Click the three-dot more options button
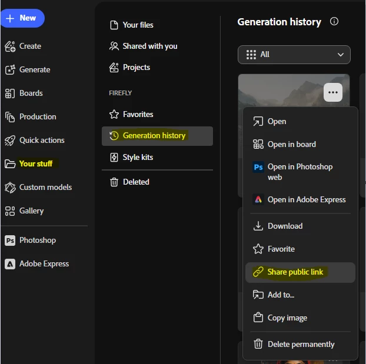 pos(333,92)
